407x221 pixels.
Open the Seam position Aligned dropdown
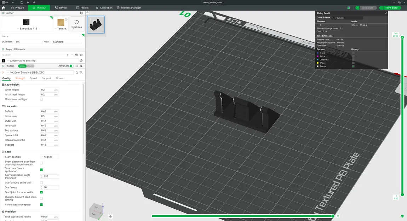tap(49, 157)
